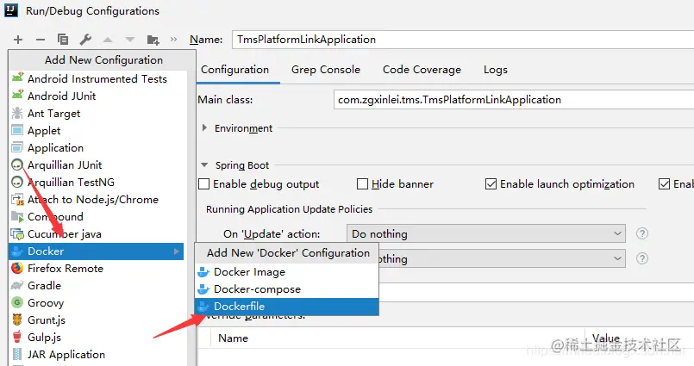This screenshot has height=366, width=694.
Task: Click the Gradle elephant icon
Action: click(x=17, y=286)
